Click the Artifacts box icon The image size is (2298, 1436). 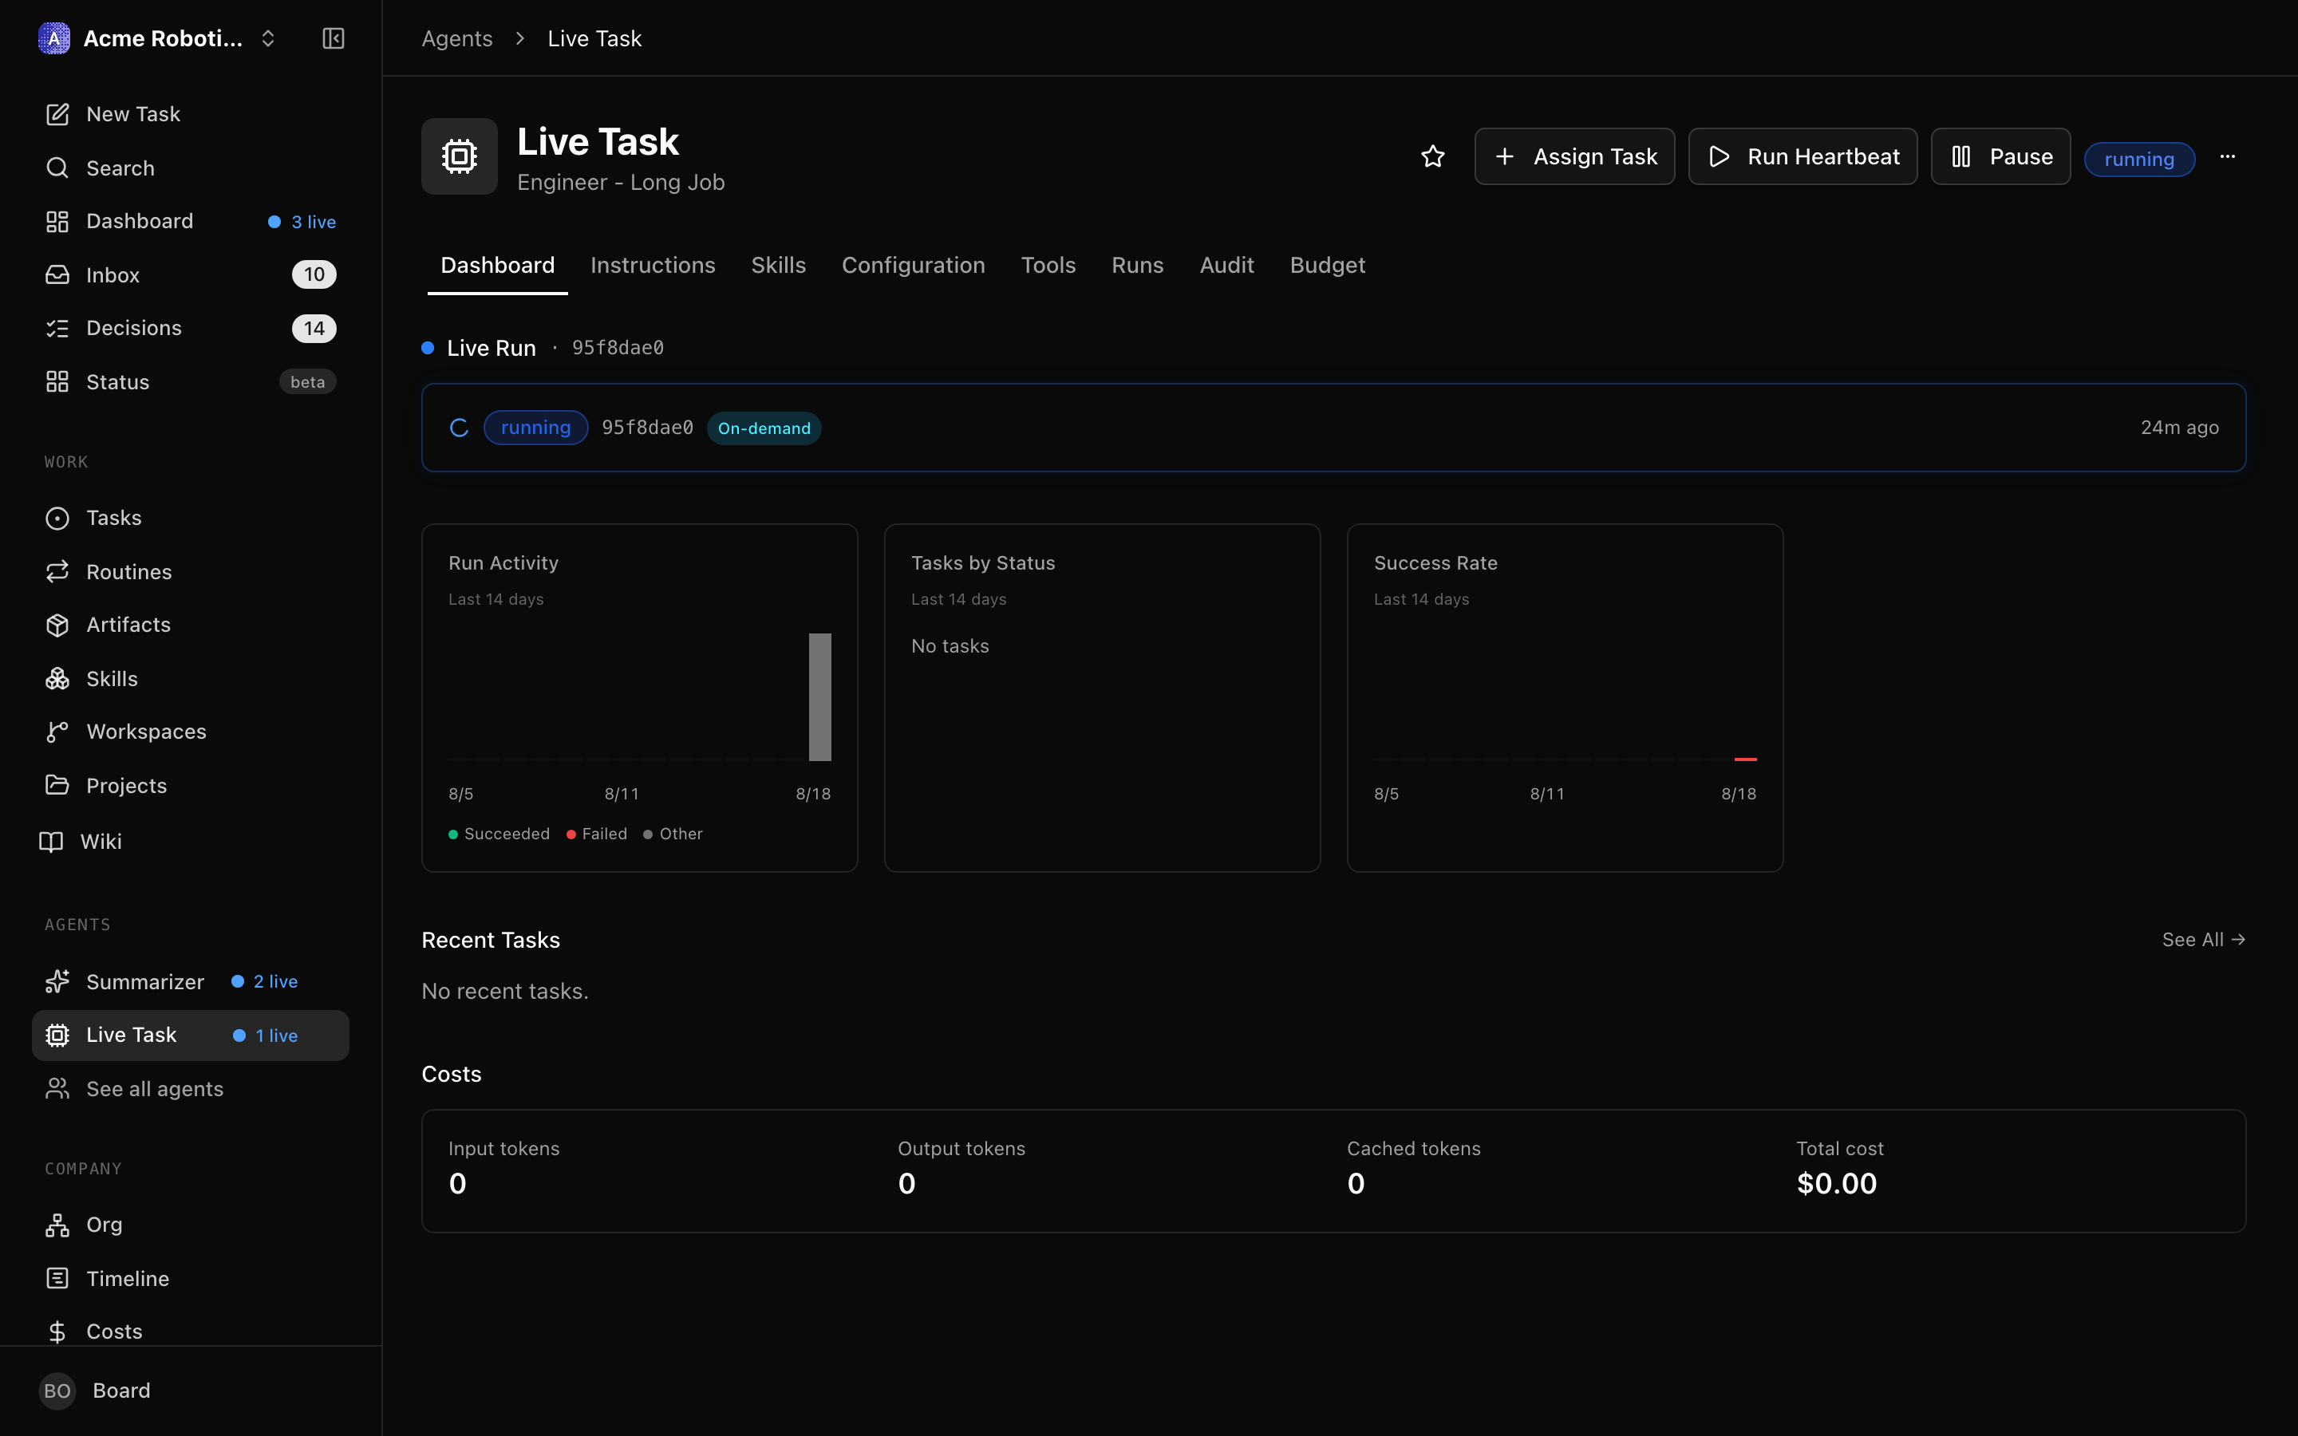pyautogui.click(x=57, y=625)
